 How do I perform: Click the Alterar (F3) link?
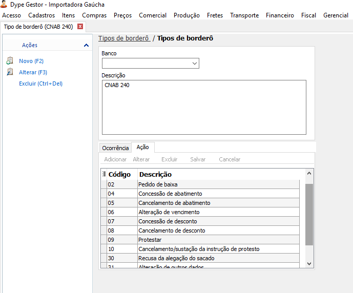coord(33,72)
